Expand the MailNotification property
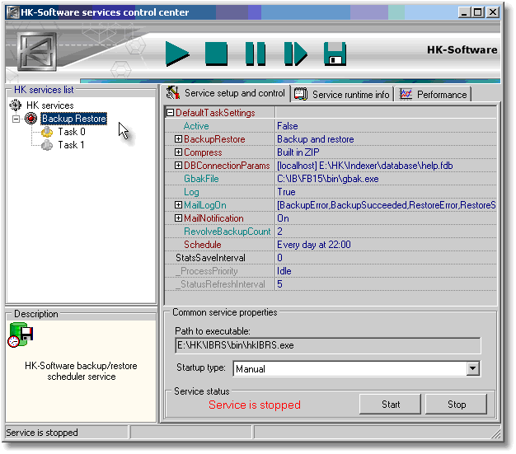Image resolution: width=516 pixels, height=454 pixels. tap(178, 218)
